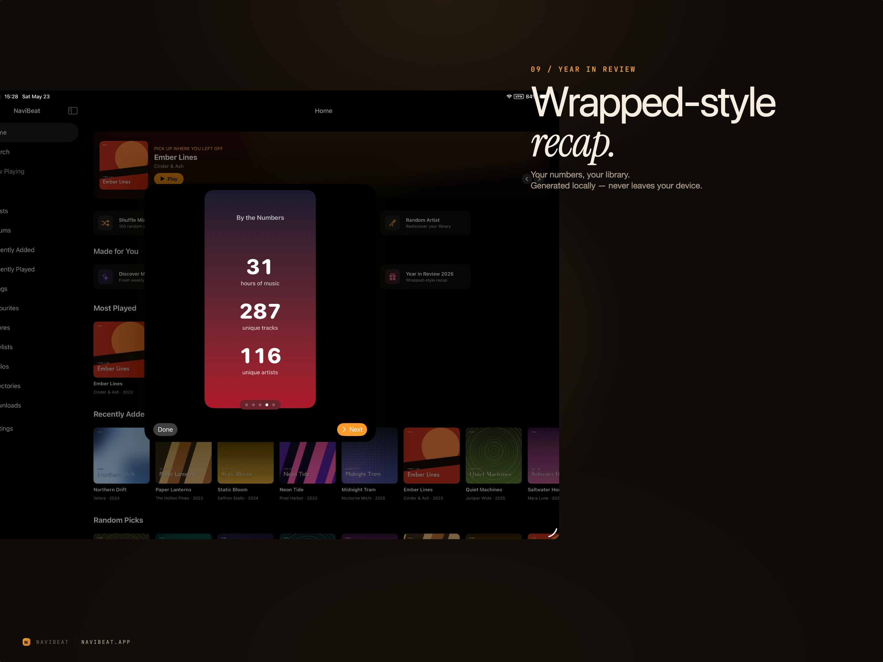Select the fourth page dot in recap

point(267,405)
